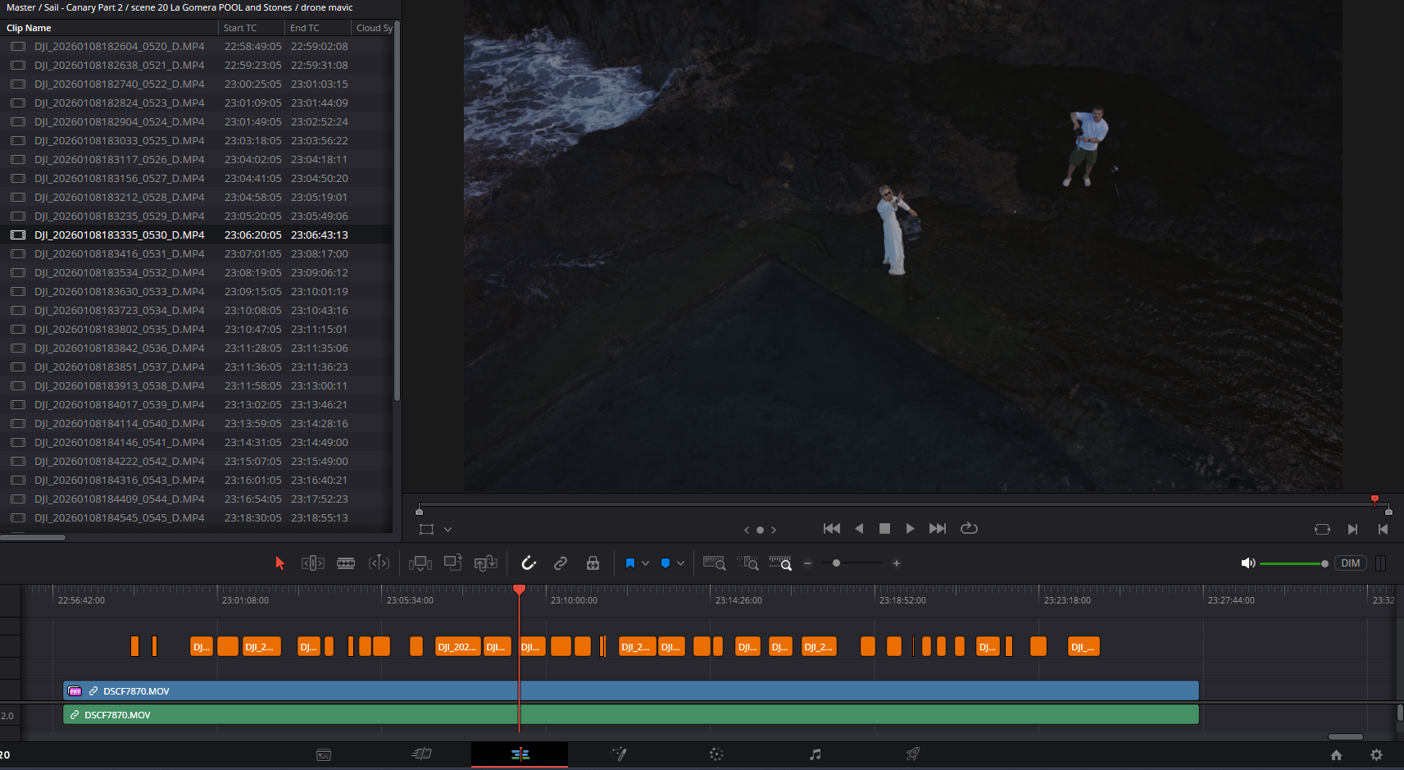Open the viewer transform overlay dropdown arrow

coord(448,530)
